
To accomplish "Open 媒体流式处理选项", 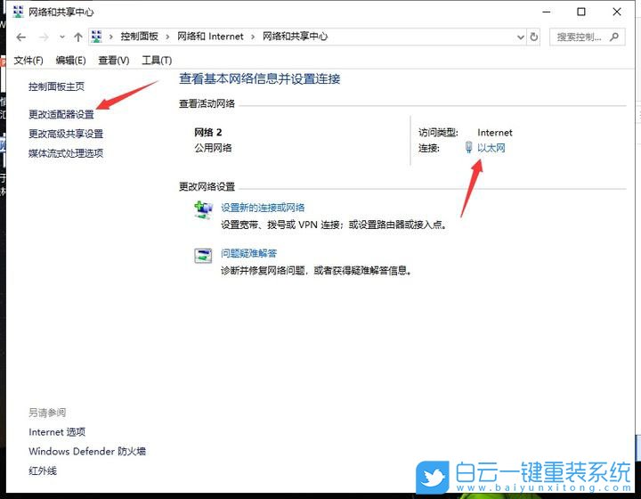I will 66,153.
